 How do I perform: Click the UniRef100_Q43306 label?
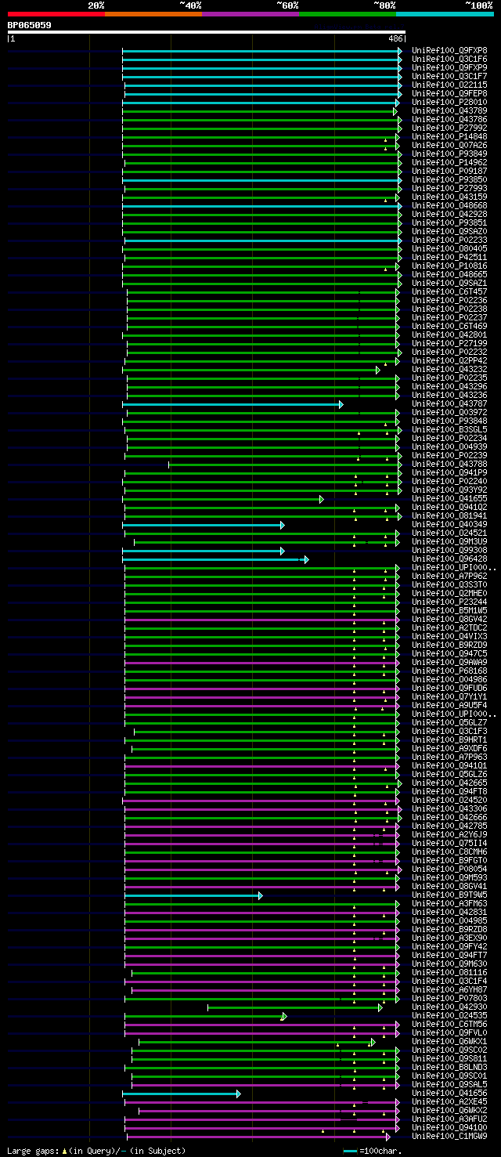point(449,808)
